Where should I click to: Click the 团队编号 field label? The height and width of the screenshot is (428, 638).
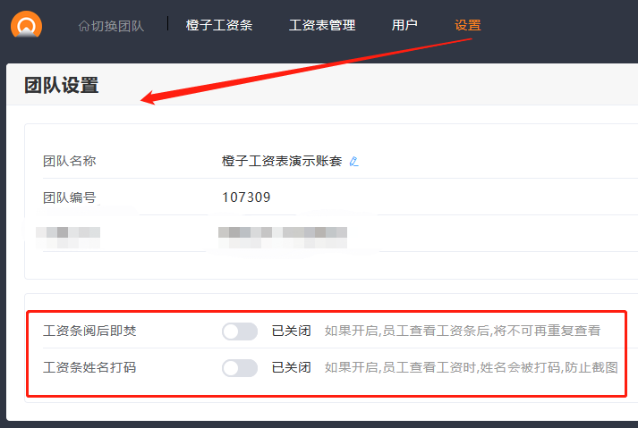pyautogui.click(x=70, y=197)
